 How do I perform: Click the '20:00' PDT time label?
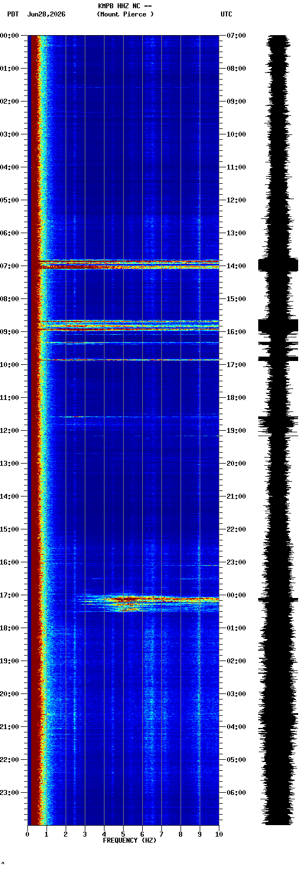(9, 694)
